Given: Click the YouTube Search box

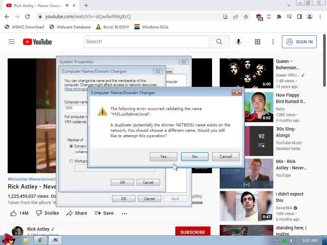Looking at the screenshot, I should pos(147,42).
